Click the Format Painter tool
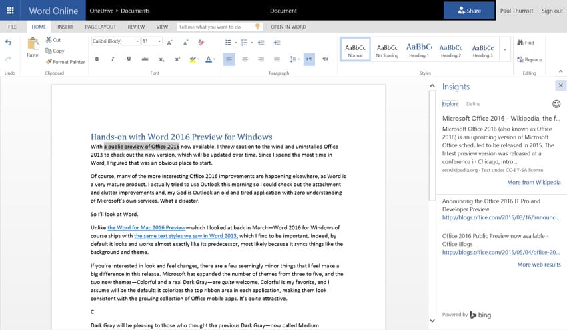 65,62
